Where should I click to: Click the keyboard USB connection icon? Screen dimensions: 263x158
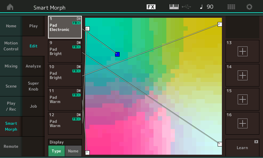pyautogui.click(x=180, y=7)
